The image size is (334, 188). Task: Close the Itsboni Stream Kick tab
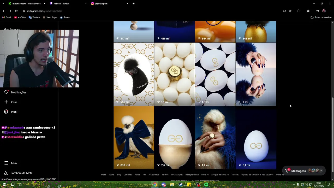tap(44, 4)
